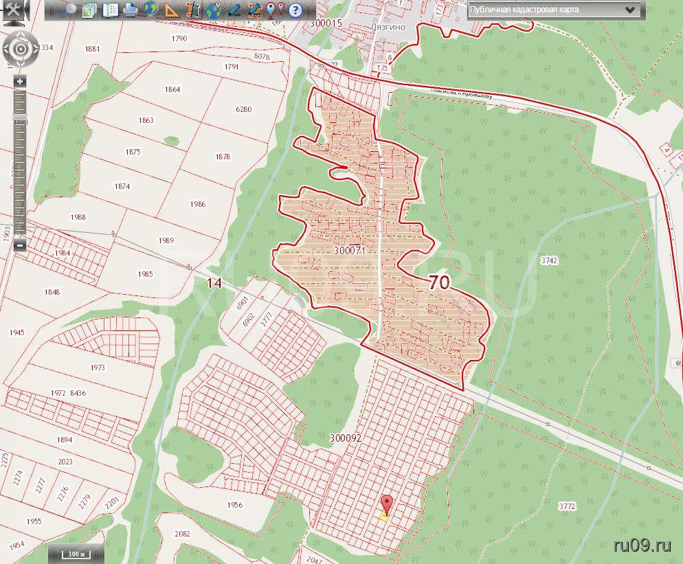
Task: Select the pencil drawing tool
Action: pyautogui.click(x=234, y=10)
